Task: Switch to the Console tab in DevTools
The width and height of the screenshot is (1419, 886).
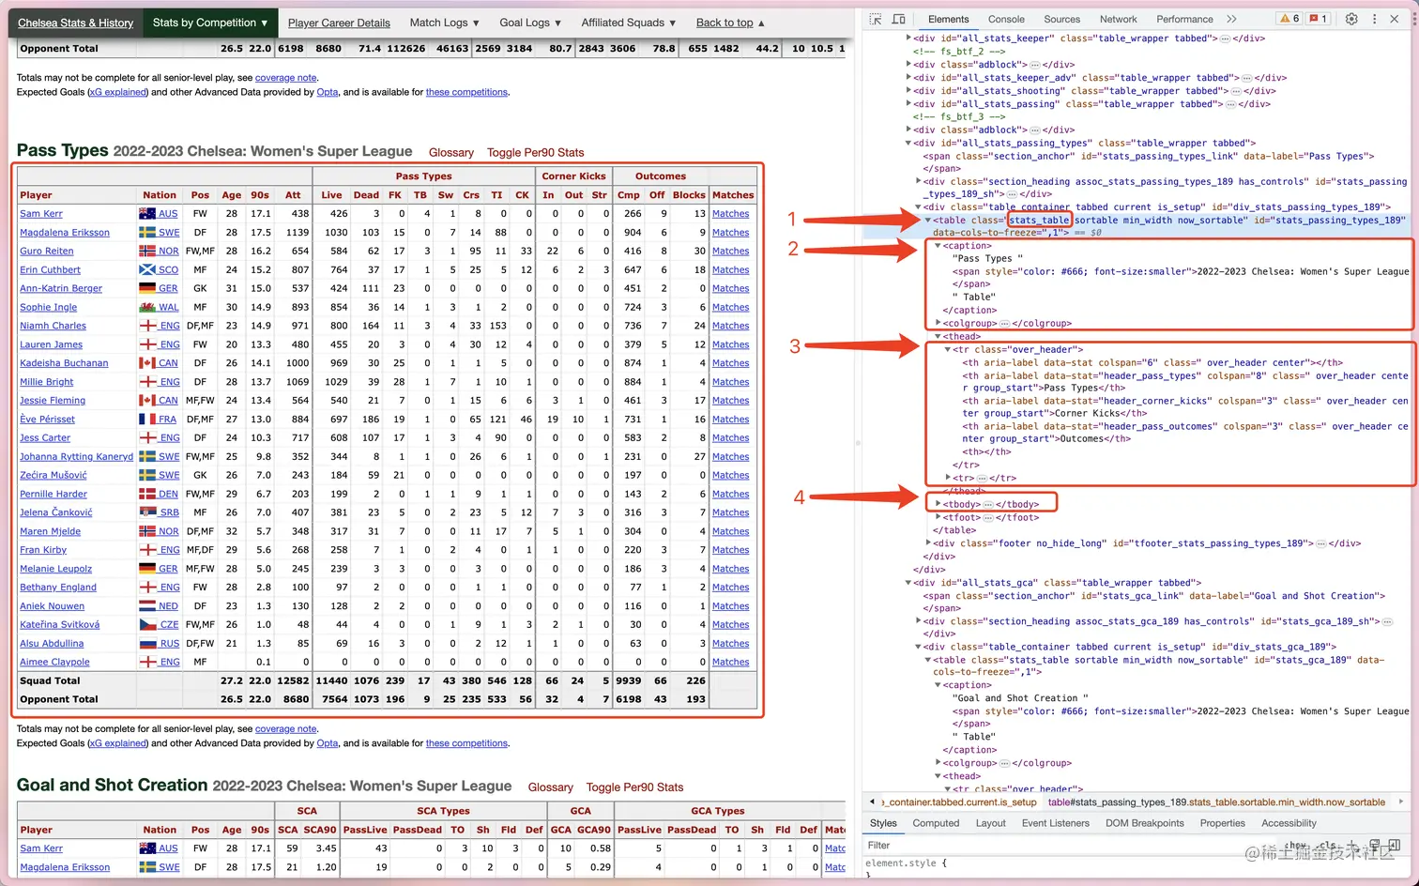Action: coord(1006,19)
